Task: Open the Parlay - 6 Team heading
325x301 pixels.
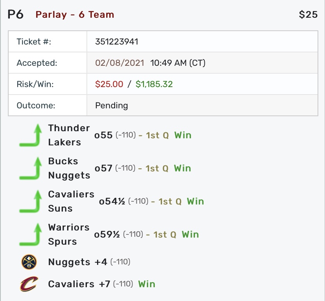Action: point(75,15)
